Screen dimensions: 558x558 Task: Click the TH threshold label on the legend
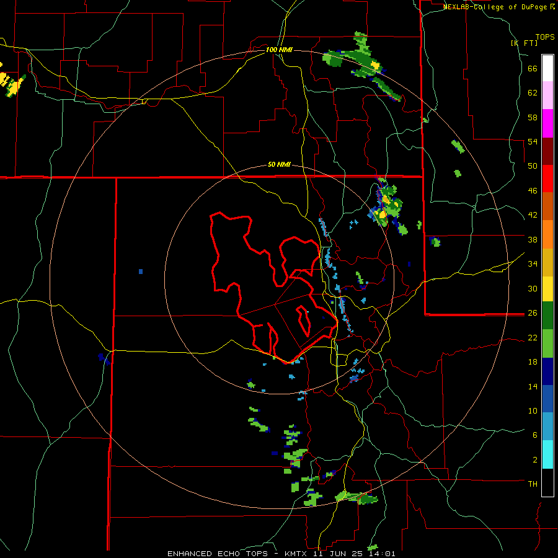(x=533, y=484)
